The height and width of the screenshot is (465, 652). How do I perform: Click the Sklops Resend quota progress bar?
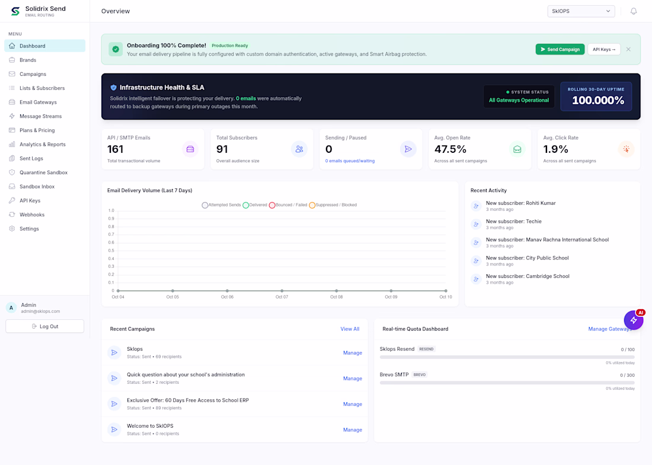507,357
